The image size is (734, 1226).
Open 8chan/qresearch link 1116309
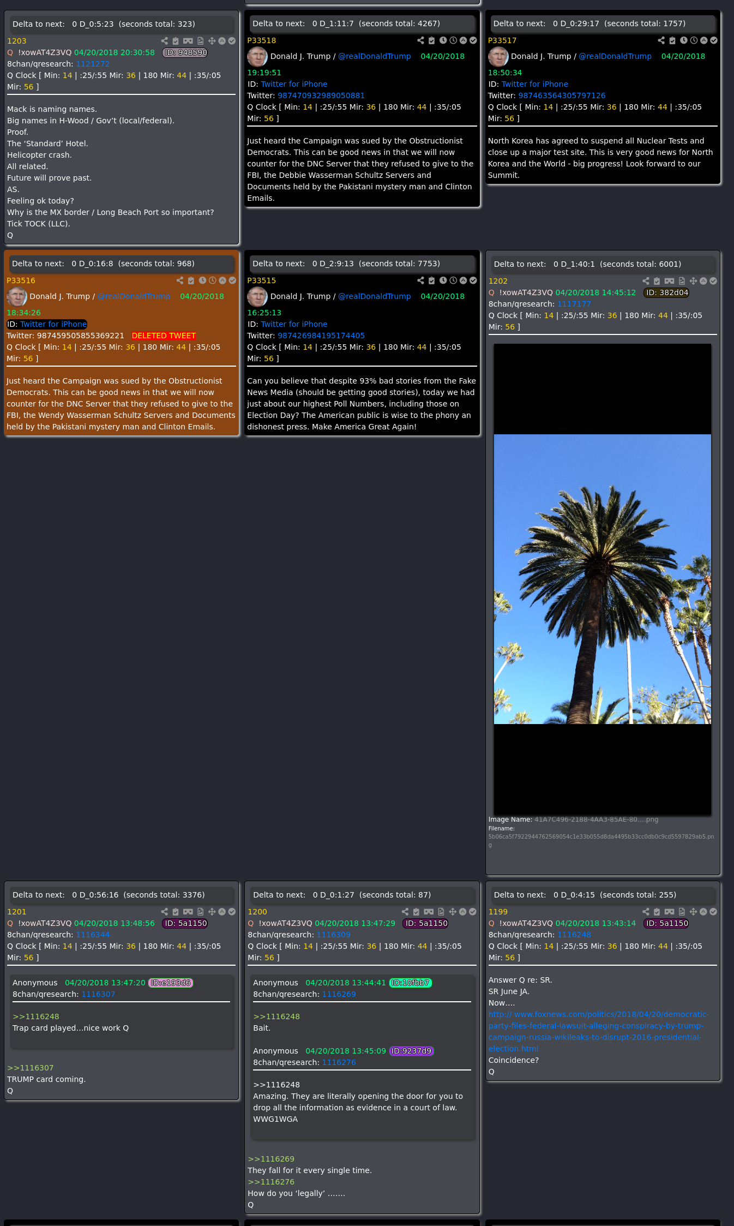334,935
